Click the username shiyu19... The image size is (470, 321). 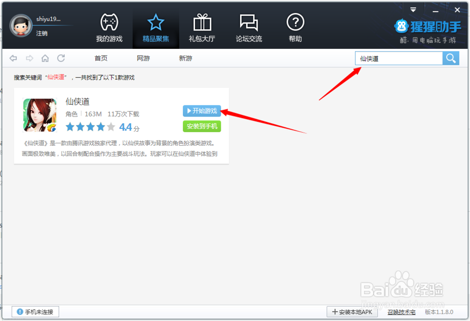[48, 19]
